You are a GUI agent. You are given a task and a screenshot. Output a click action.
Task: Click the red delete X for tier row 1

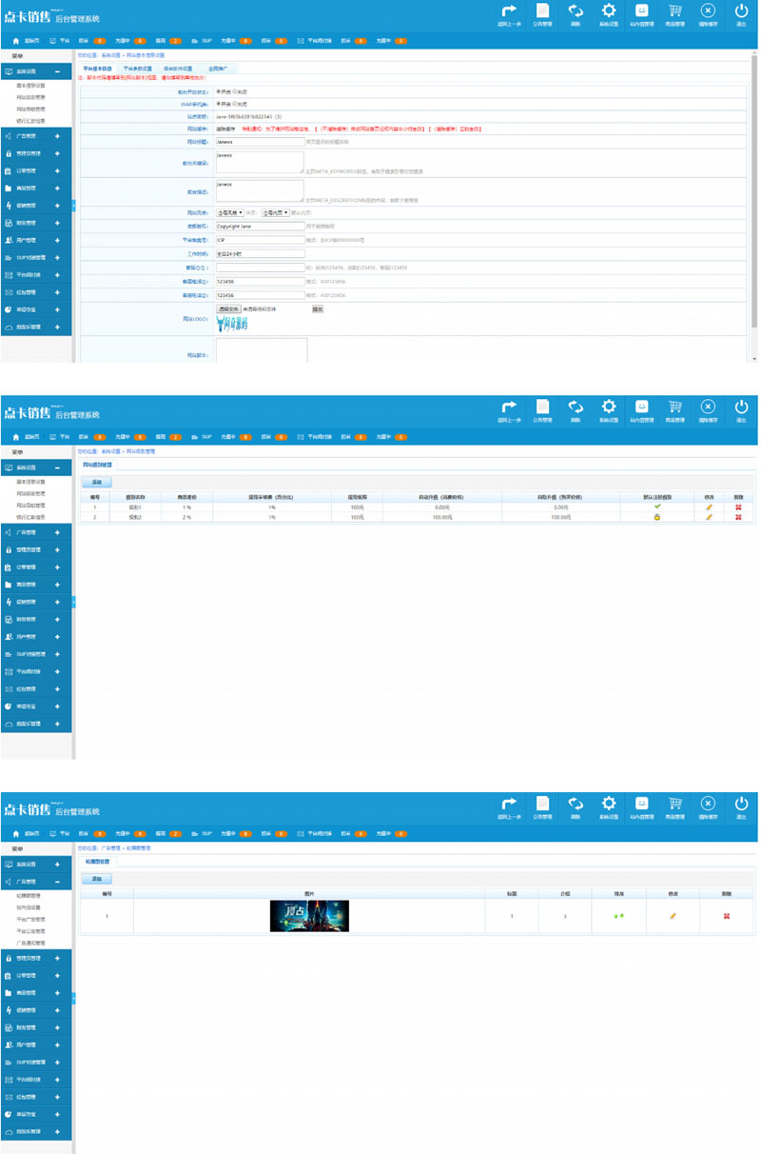tap(737, 507)
